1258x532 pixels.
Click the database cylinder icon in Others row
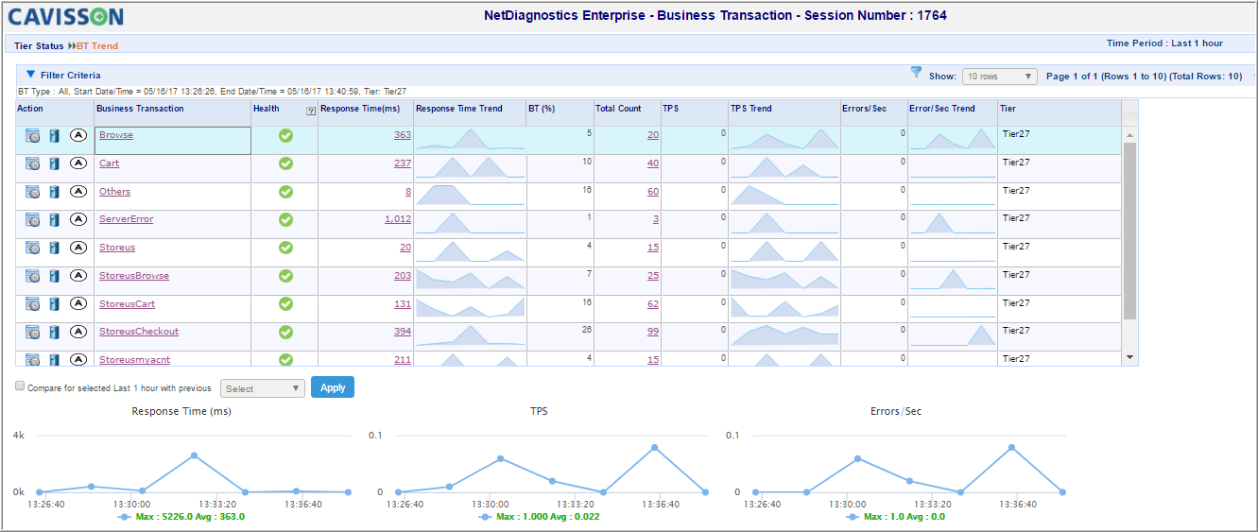[x=55, y=193]
